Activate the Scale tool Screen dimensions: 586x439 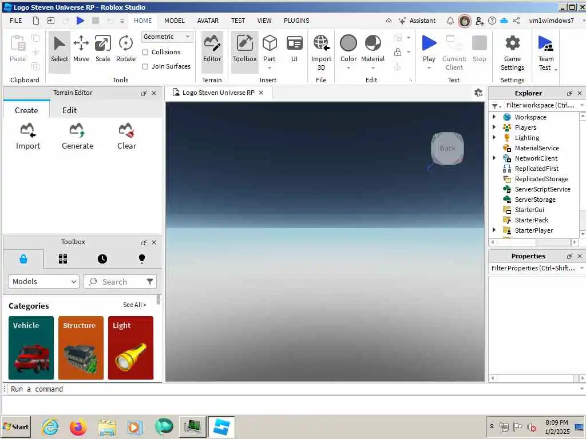[x=103, y=49]
